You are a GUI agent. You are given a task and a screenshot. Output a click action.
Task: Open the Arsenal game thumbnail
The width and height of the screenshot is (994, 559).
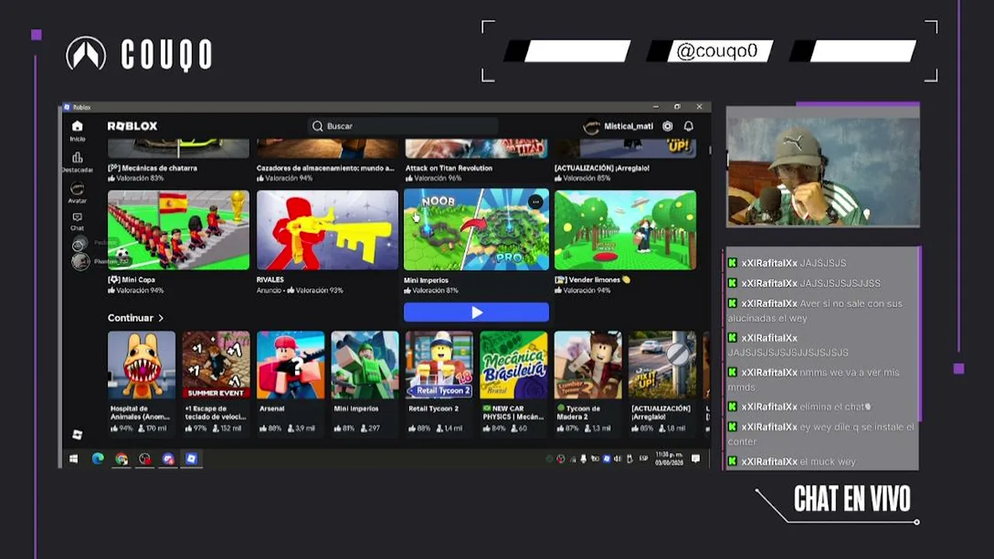coord(290,365)
